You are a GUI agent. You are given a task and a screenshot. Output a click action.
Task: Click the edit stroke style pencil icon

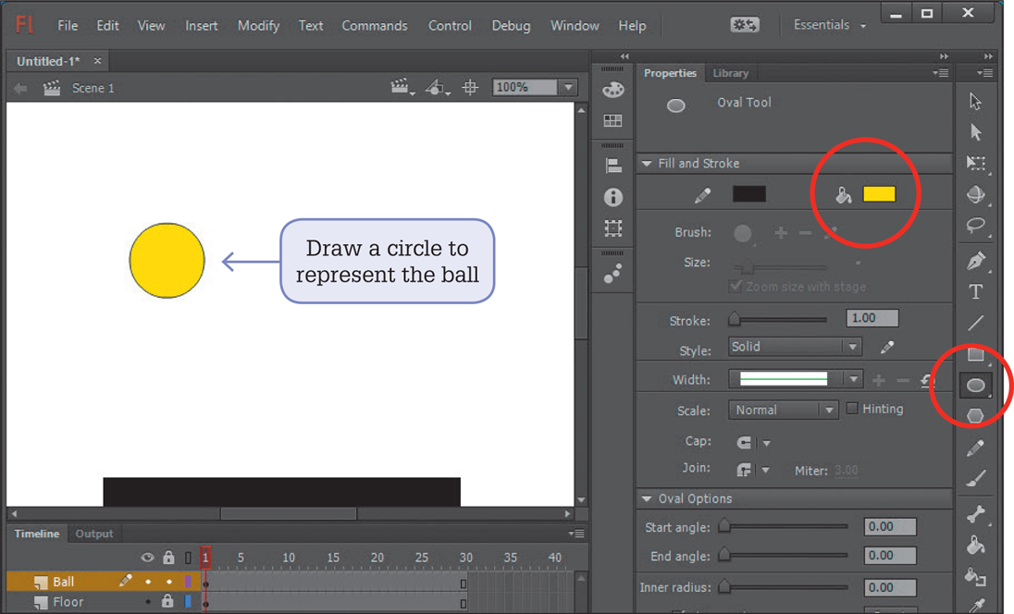point(887,347)
